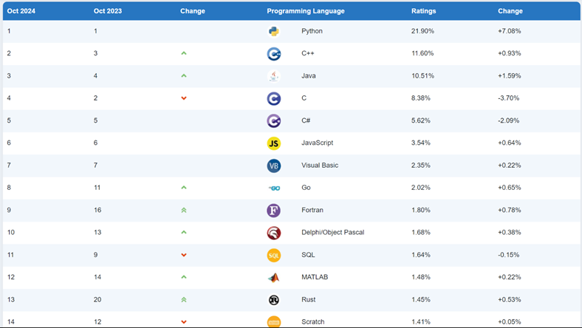Click the MATLAB logo icon
The width and height of the screenshot is (582, 328).
click(x=273, y=278)
